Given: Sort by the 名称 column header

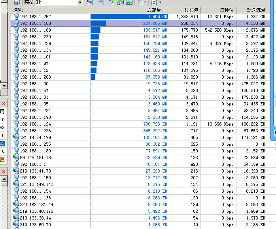Looking at the screenshot, I should [x=51, y=10].
